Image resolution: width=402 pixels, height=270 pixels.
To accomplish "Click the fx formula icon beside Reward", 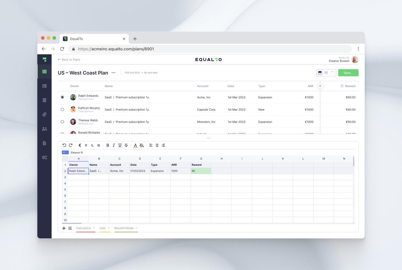I will [342, 86].
